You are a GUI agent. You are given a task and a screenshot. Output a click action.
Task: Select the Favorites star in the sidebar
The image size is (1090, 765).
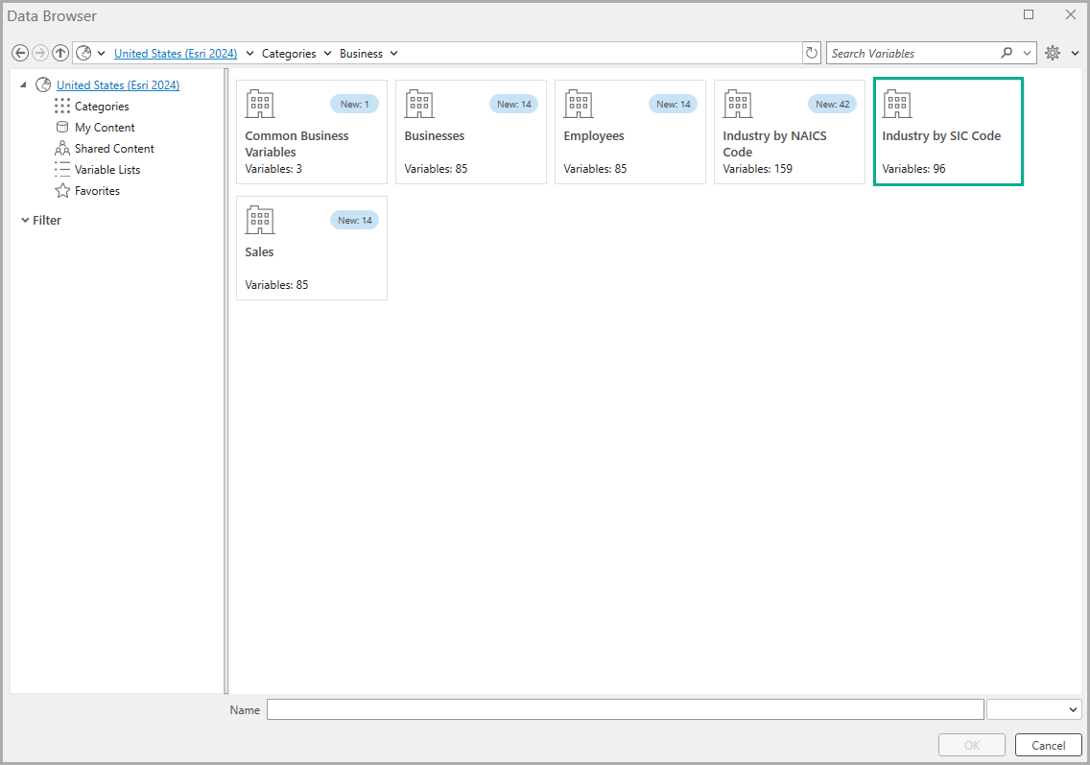96,190
